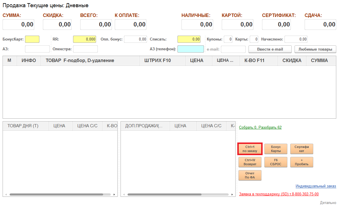Sort by 'К-ВО F11' column header

[254, 61]
